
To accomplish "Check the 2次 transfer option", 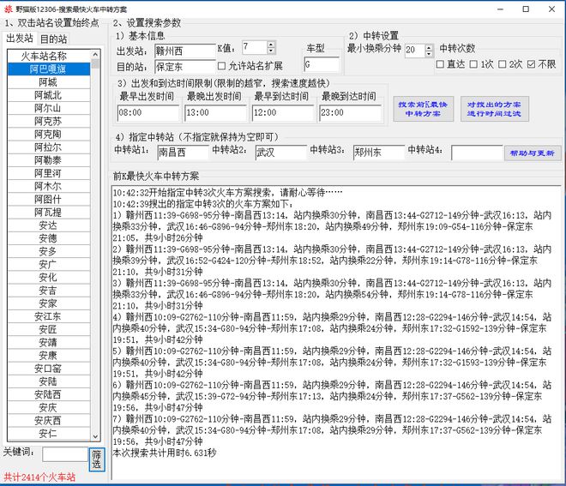I will point(502,64).
